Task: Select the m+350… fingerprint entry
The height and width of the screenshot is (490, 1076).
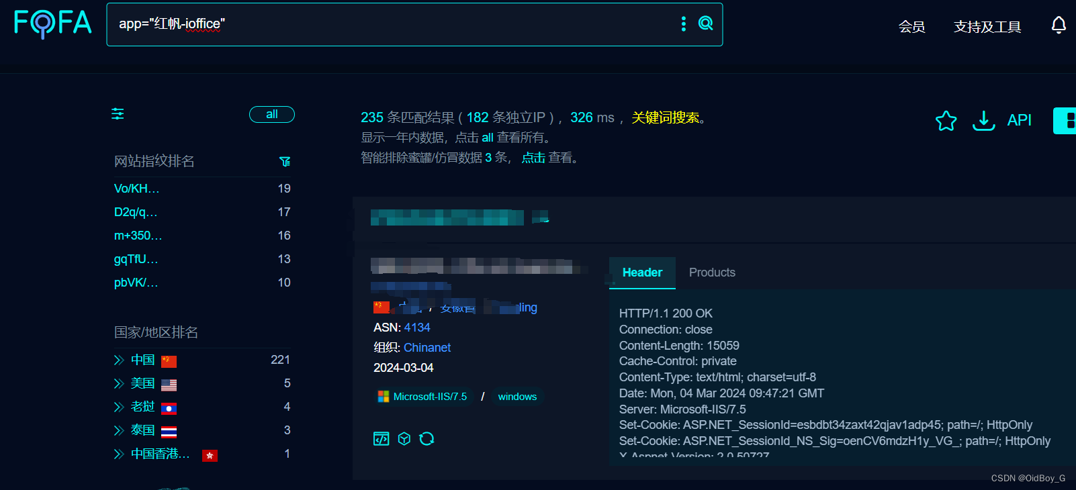Action: pyautogui.click(x=138, y=236)
